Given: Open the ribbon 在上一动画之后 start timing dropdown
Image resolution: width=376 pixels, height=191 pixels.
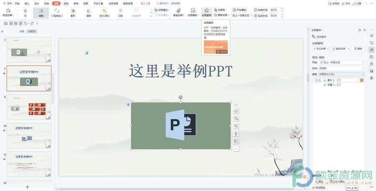Looking at the screenshot, I should (242, 15).
